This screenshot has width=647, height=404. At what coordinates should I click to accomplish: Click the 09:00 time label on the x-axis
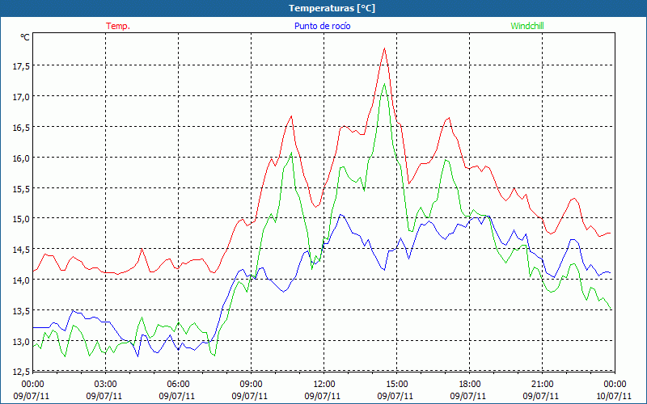pyautogui.click(x=252, y=384)
